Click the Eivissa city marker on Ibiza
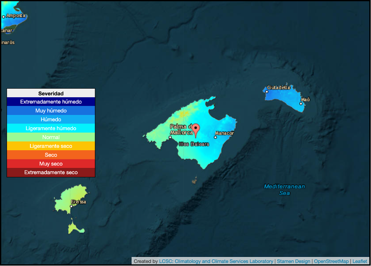 coord(71,206)
